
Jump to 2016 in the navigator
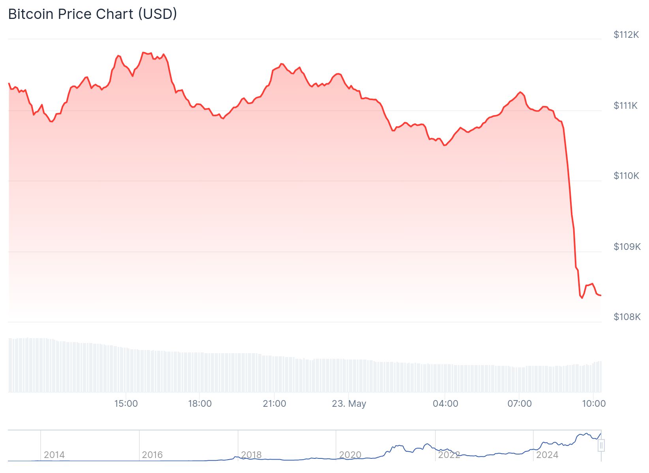(152, 455)
